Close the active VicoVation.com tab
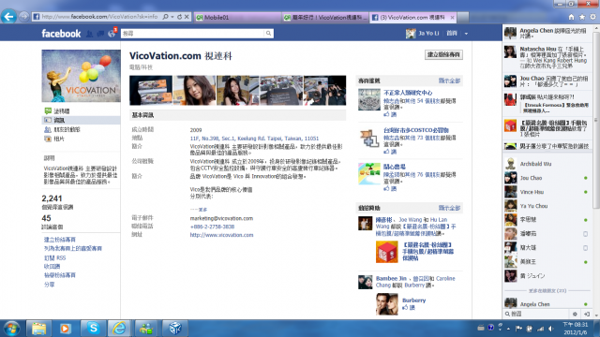 [452, 17]
